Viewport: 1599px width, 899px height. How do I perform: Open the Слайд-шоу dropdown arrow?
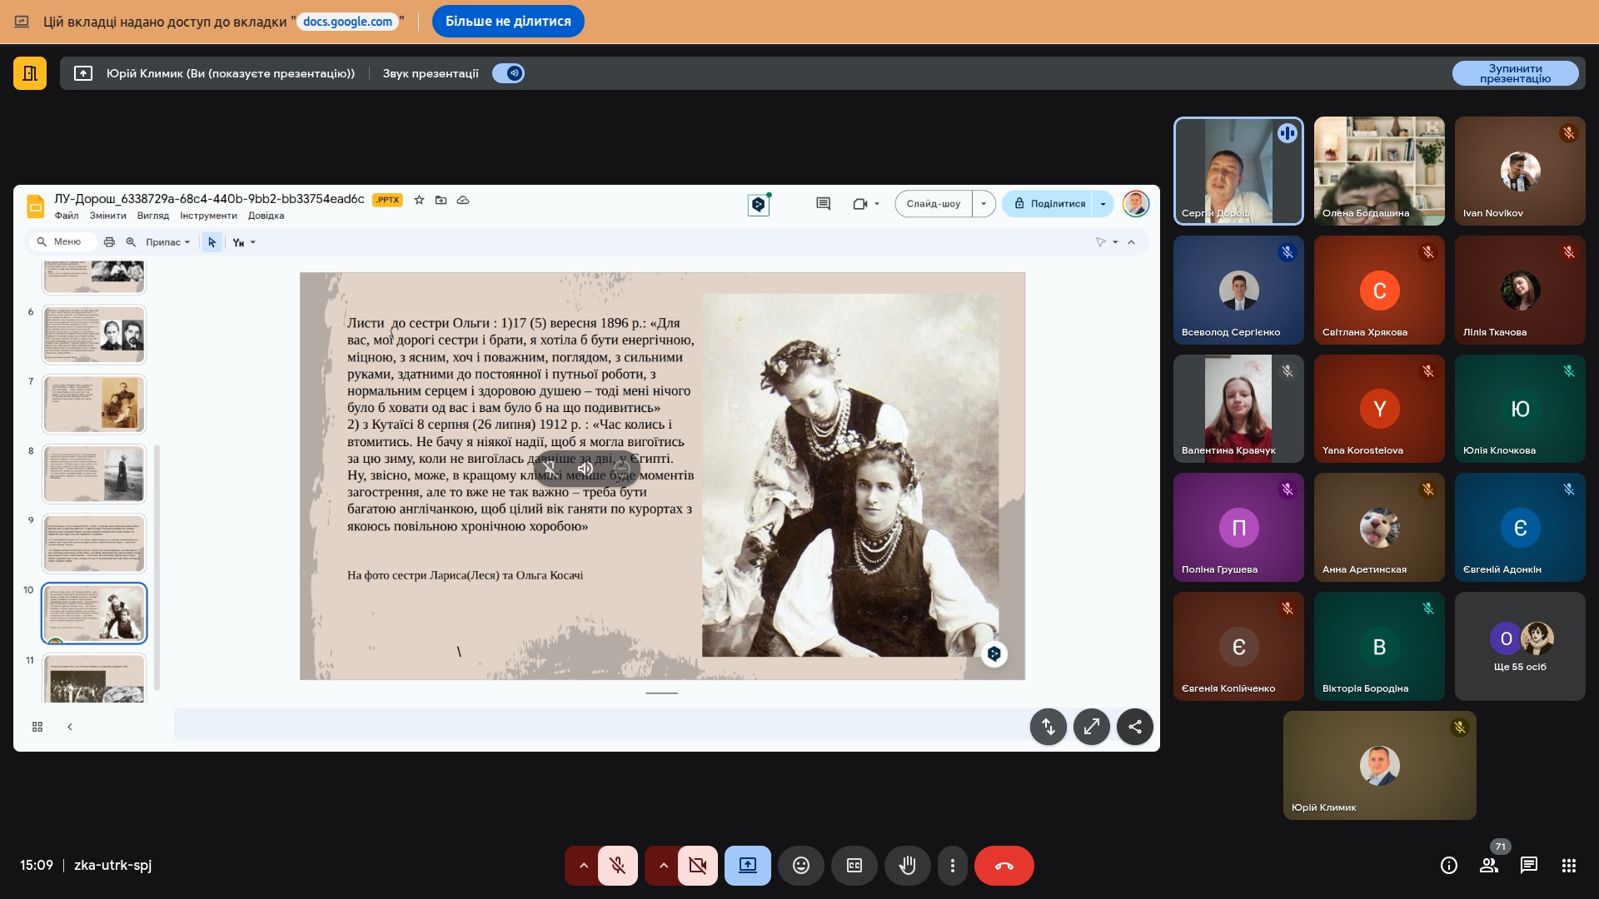point(984,204)
